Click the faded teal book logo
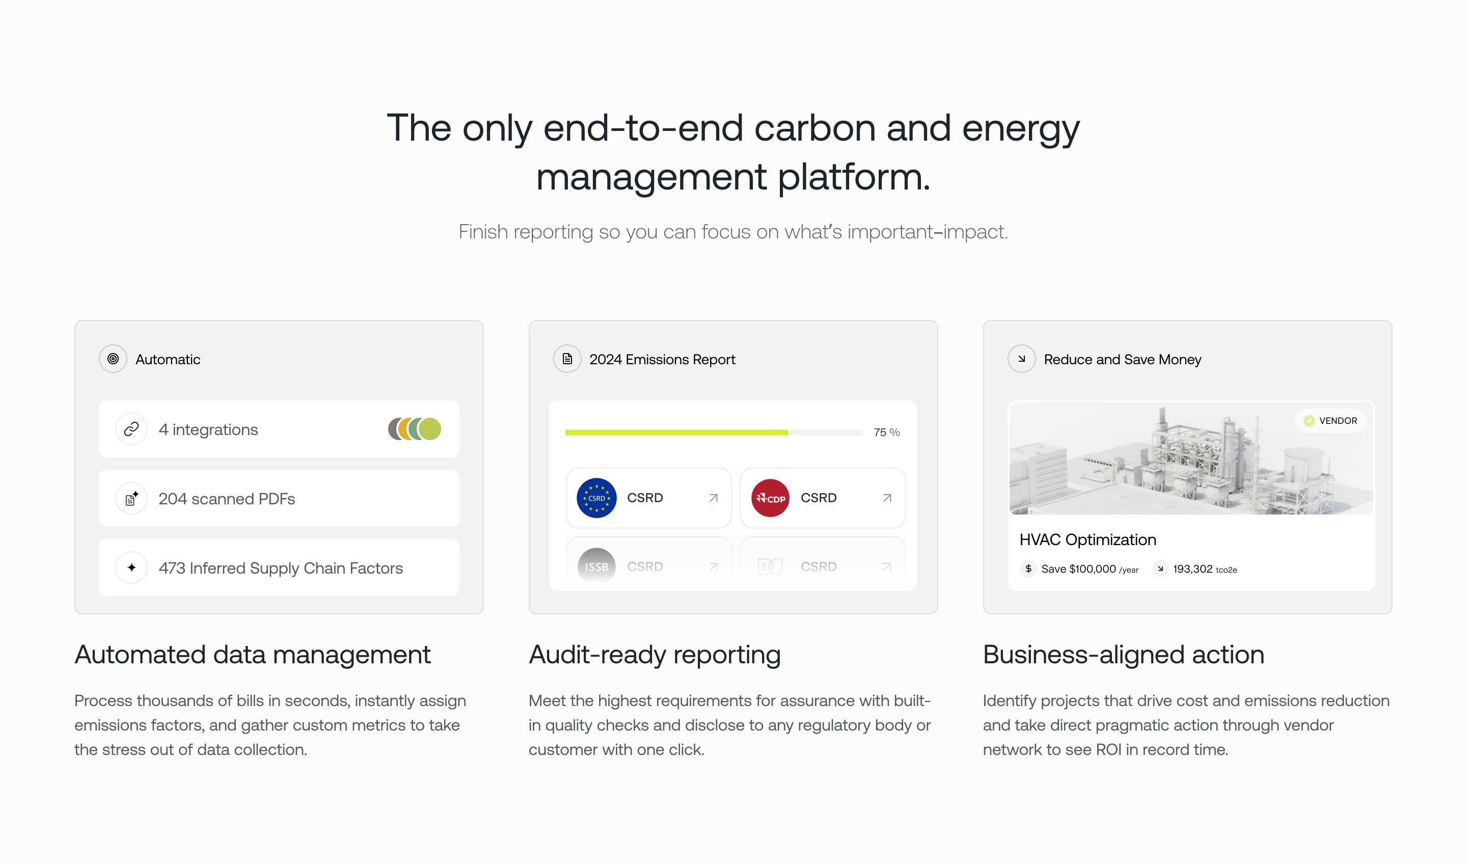The height and width of the screenshot is (863, 1467). (x=770, y=566)
